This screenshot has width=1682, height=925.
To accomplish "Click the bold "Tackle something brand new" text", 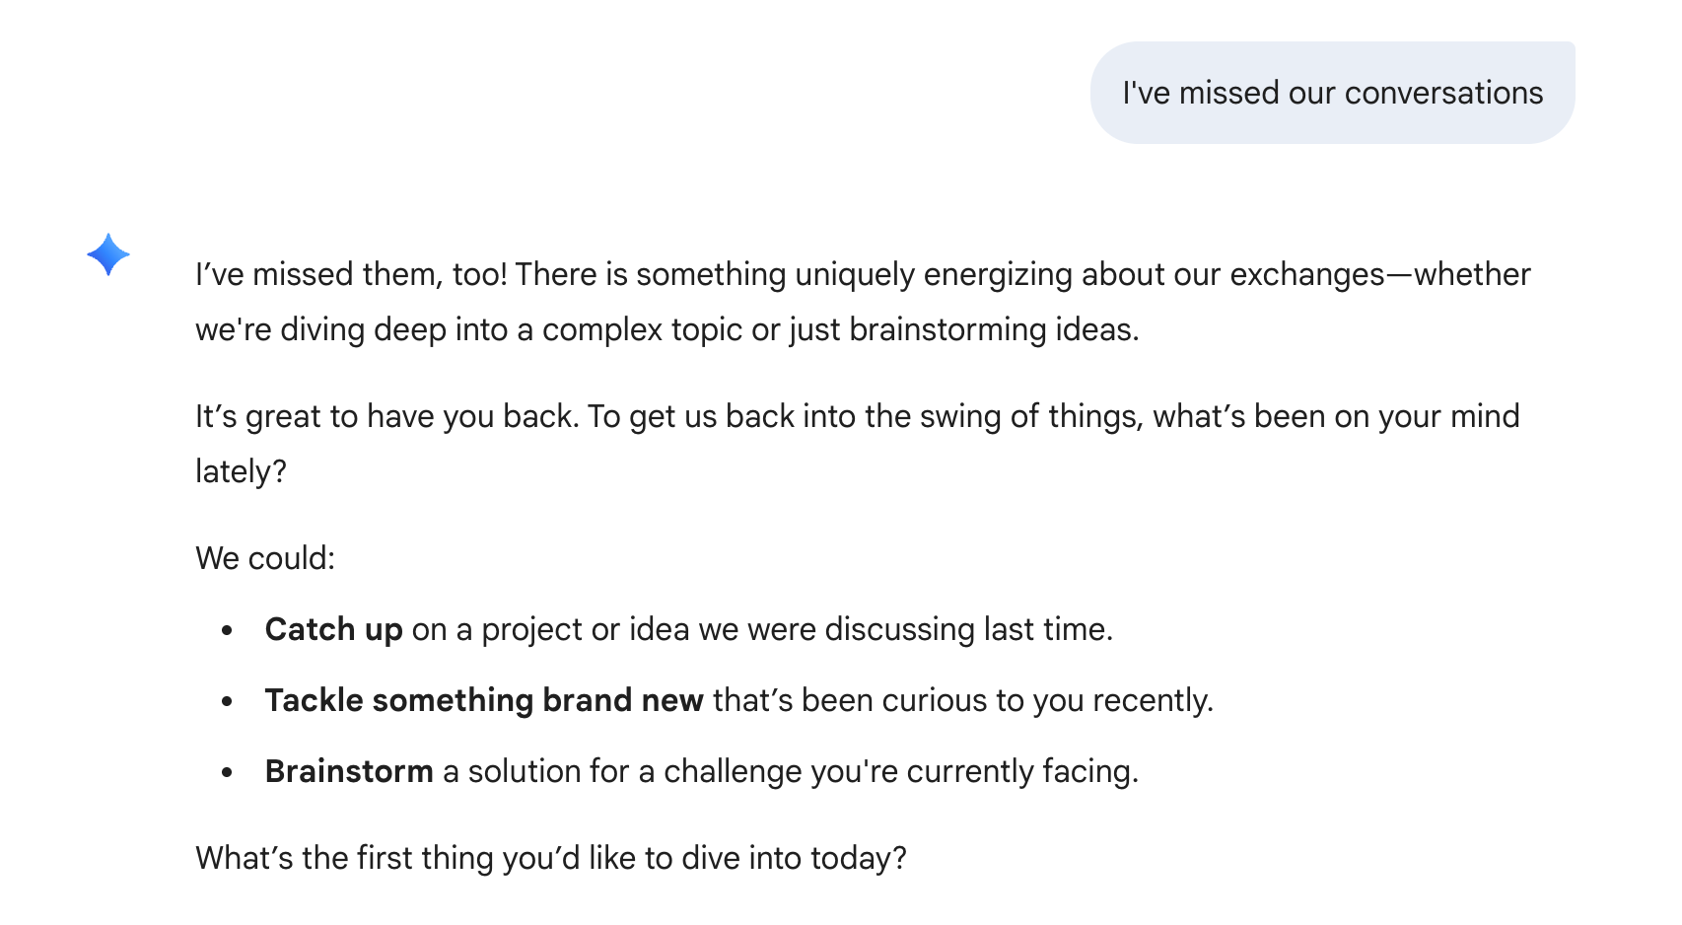I will point(484,700).
